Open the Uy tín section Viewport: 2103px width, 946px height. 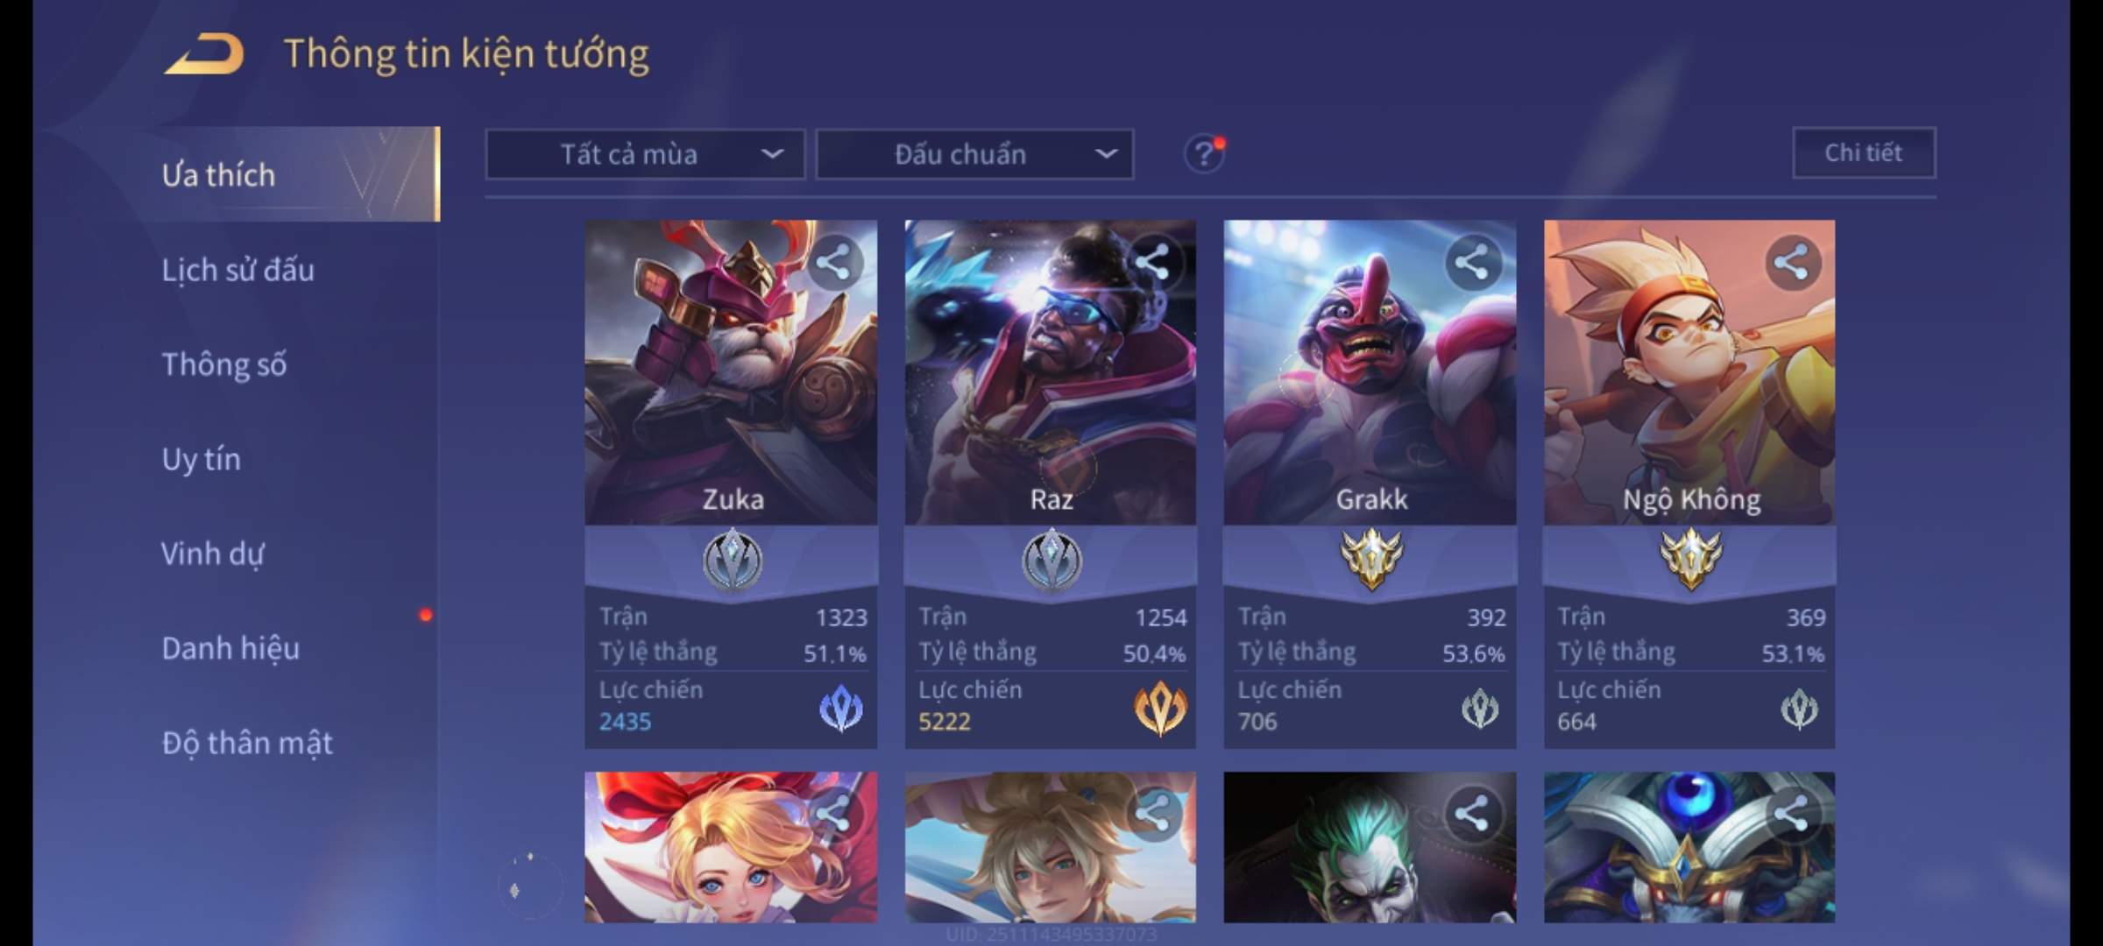[201, 459]
